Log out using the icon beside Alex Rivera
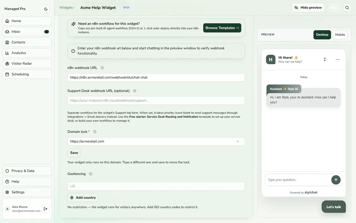Viewport: 356px width, 223px height. click(46, 209)
